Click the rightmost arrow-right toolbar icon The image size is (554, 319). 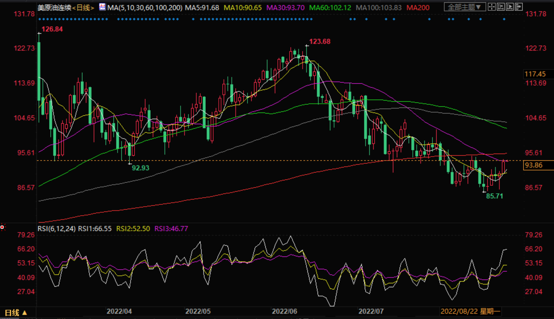519,7
